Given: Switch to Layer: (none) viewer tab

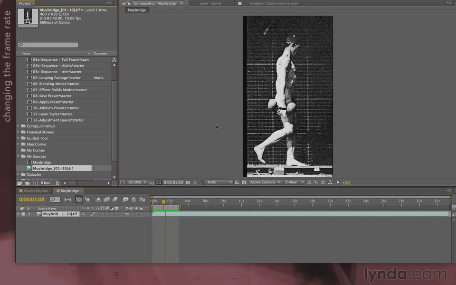Looking at the screenshot, I should tap(210, 3).
